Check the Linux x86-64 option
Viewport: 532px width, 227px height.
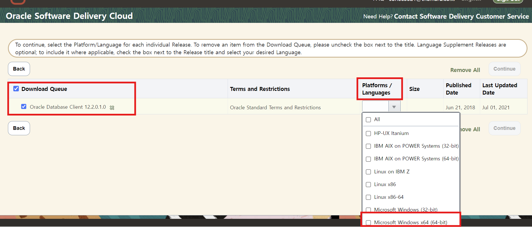[368, 197]
